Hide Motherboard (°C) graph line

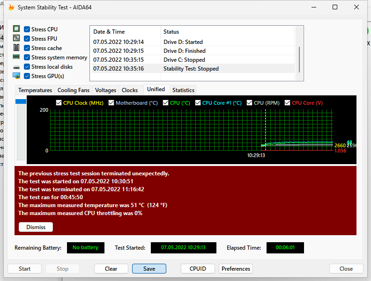coord(111,103)
